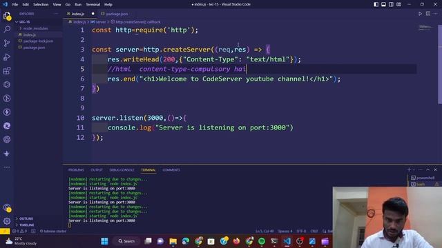
Task: Open the Thunder Client lightning icon
Action: click(7, 112)
